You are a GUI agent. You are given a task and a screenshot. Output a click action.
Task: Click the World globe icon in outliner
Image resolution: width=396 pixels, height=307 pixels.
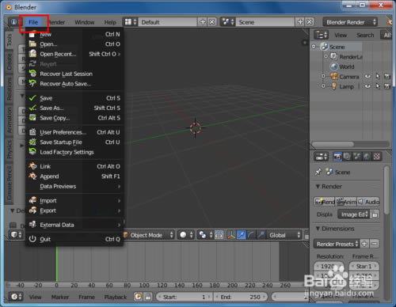coord(334,66)
